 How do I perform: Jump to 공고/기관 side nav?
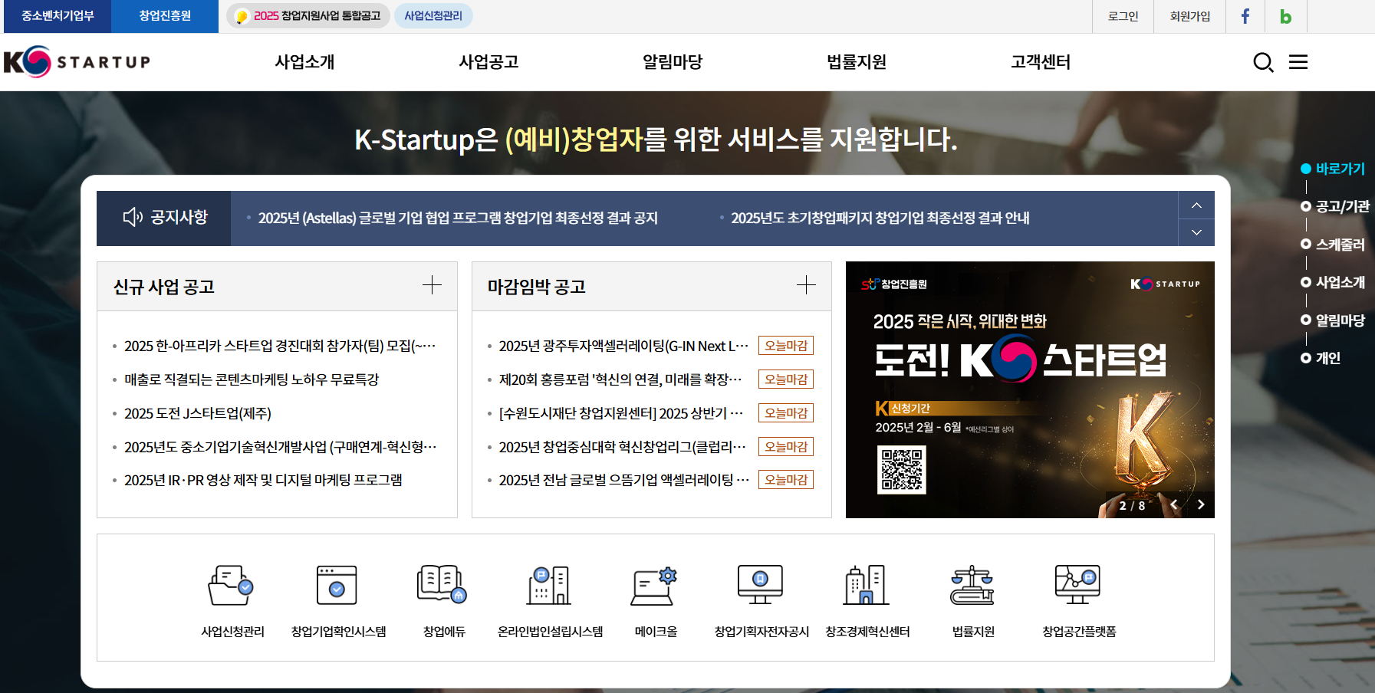[x=1335, y=206]
